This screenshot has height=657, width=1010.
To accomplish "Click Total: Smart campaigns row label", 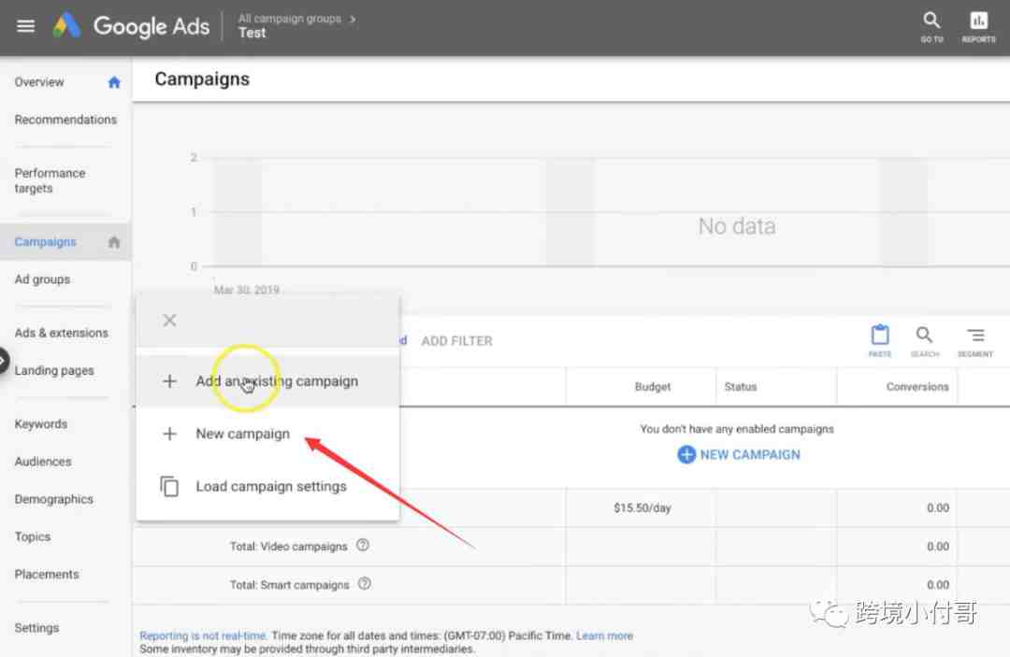I will click(289, 585).
